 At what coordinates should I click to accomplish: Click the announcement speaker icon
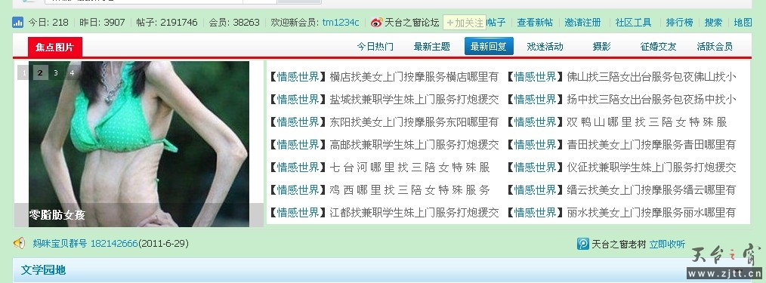point(19,243)
